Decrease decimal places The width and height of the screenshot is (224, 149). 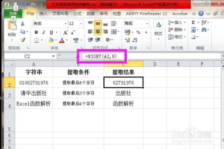coord(135,40)
